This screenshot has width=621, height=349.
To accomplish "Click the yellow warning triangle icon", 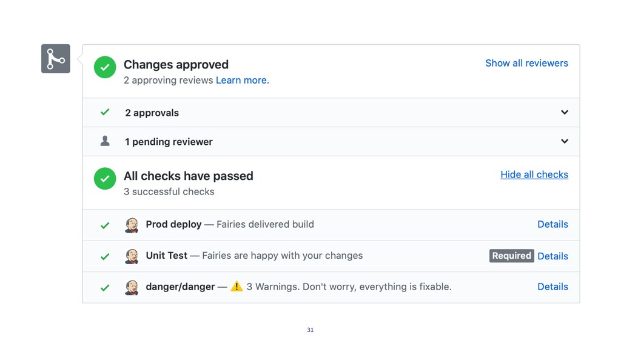I will click(237, 286).
